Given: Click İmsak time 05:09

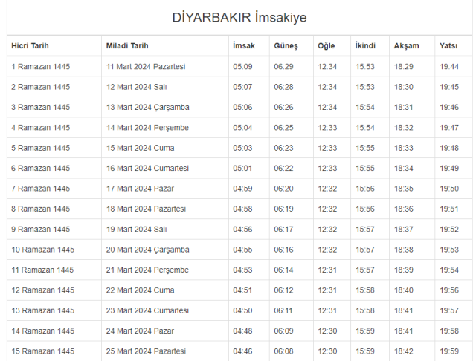Looking at the screenshot, I should pos(242,67).
